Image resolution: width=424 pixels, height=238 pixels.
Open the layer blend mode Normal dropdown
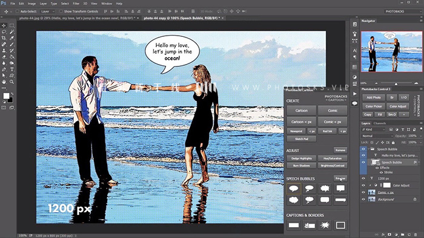(377, 136)
